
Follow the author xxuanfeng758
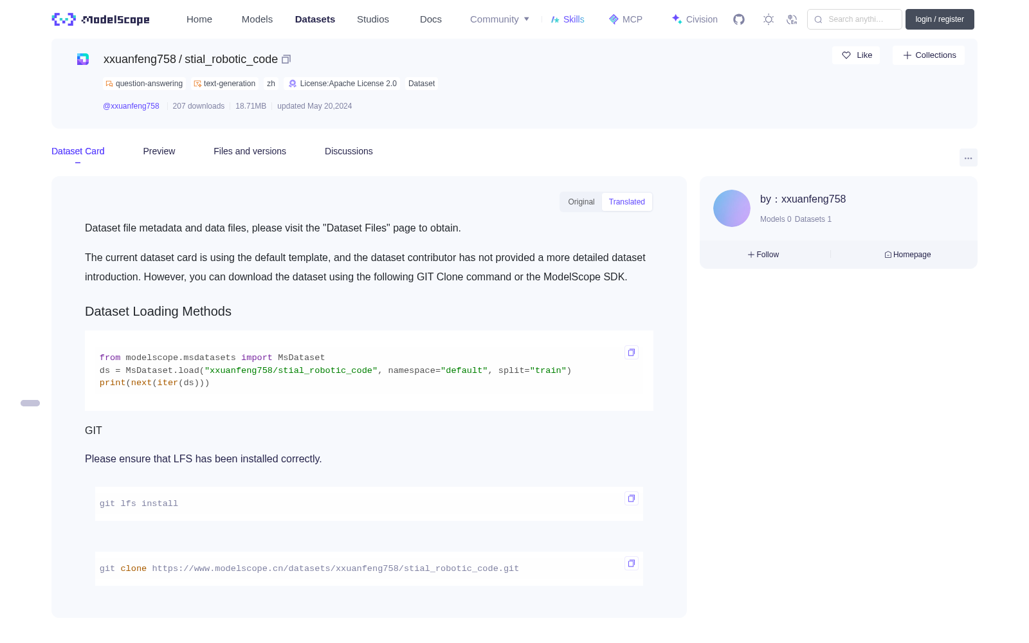coord(763,255)
